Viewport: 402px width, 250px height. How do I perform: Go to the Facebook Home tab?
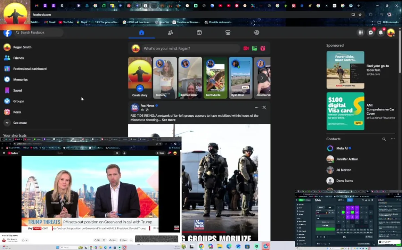pos(141,33)
